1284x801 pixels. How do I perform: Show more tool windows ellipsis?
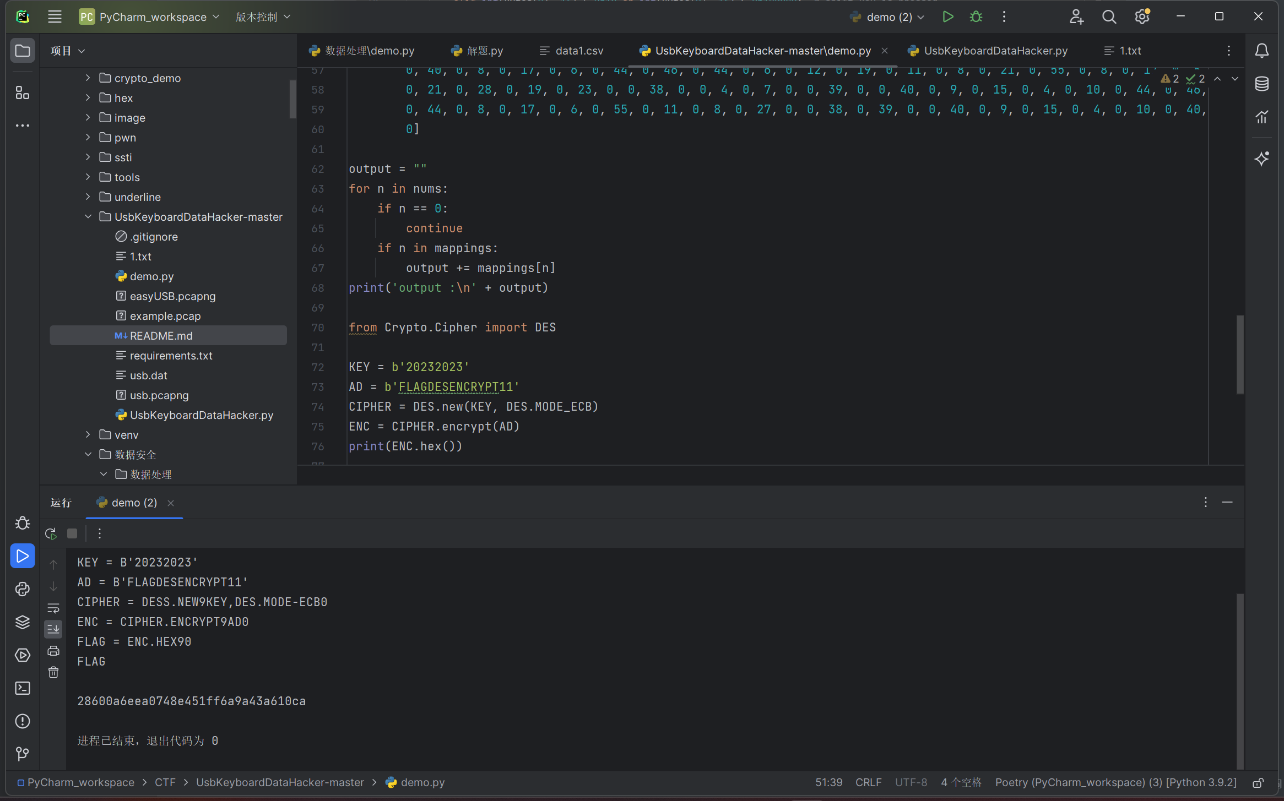click(x=23, y=126)
